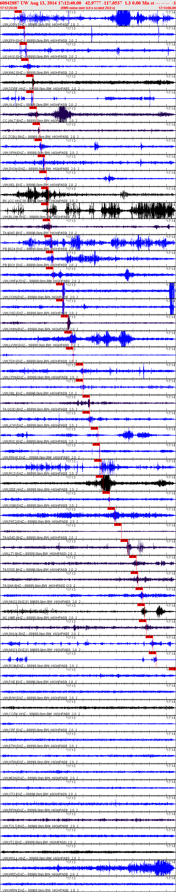The image size is (176, 892).
Task: Click the start time 17:12:20.00 label
Action: [9, 8]
